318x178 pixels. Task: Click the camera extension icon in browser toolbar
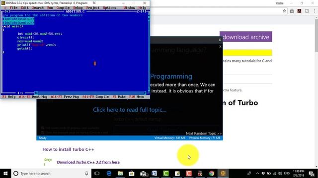point(292,11)
